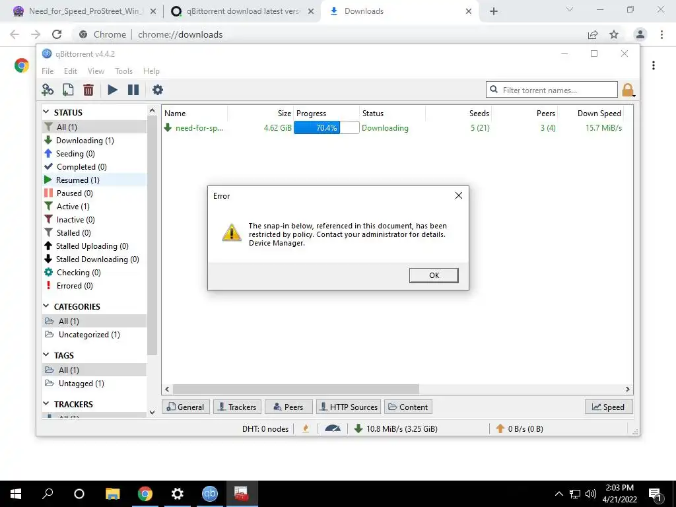
Task: Click the connection status flame icon in status bar
Action: pyautogui.click(x=306, y=428)
